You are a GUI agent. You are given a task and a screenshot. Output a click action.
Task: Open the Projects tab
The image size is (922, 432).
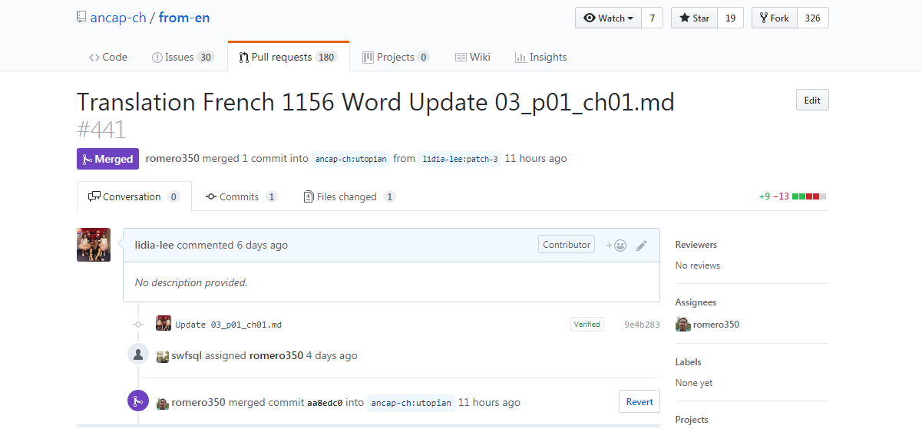pyautogui.click(x=395, y=57)
